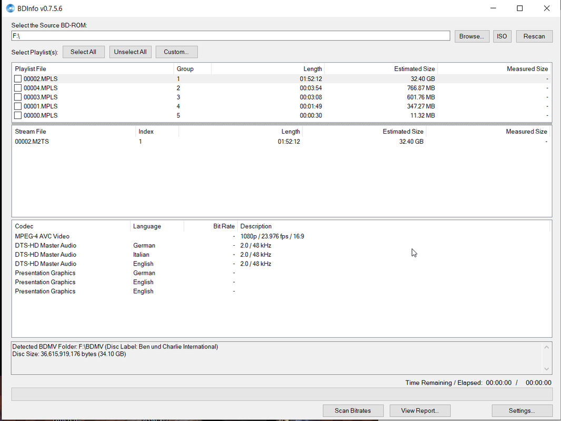Sort streams by the Description column header

393,226
